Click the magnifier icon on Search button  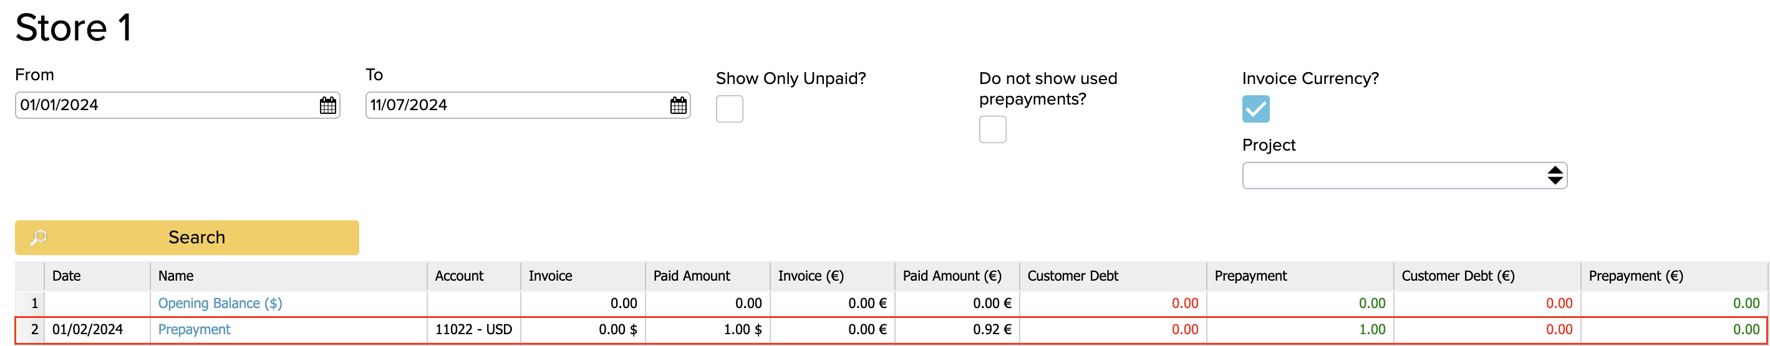pos(39,237)
